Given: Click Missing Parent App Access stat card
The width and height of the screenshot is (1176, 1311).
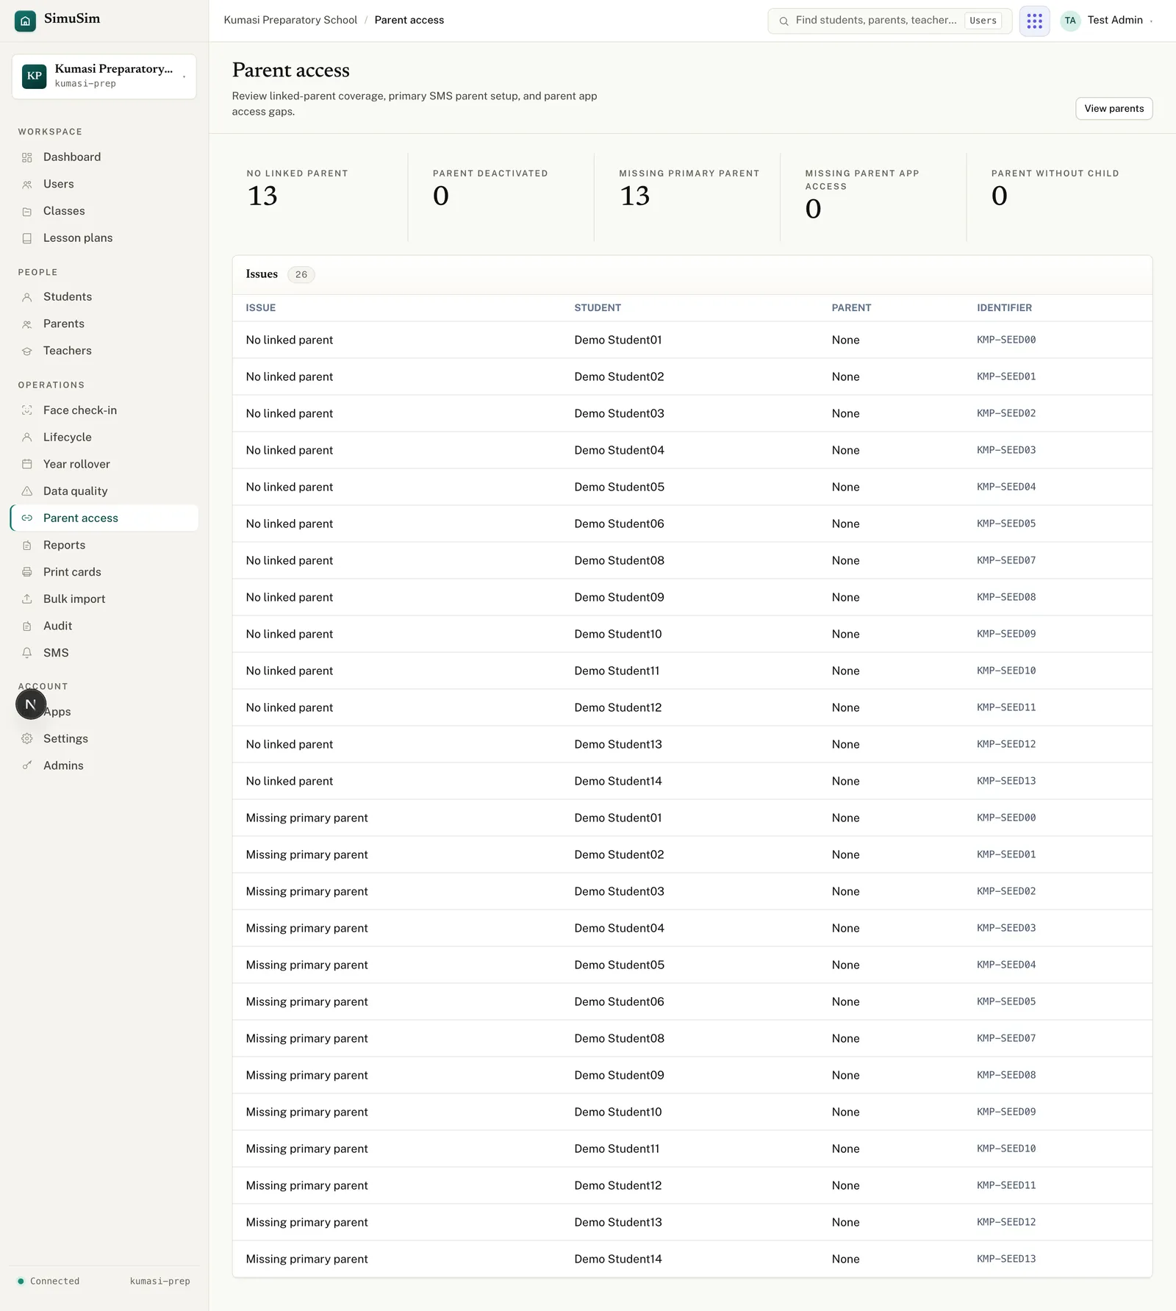Looking at the screenshot, I should 873,197.
